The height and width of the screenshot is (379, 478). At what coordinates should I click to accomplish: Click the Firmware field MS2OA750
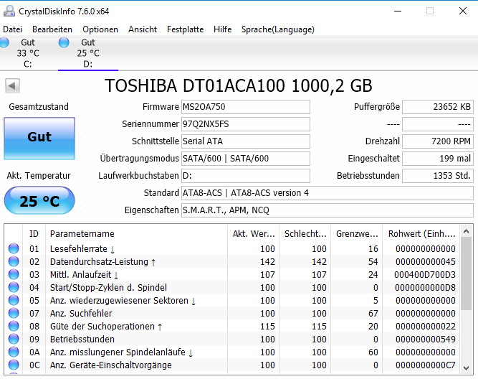point(246,107)
